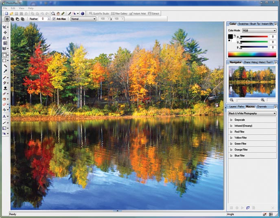
Task: Select the diagonal black Straighten tool
Action: point(5,66)
